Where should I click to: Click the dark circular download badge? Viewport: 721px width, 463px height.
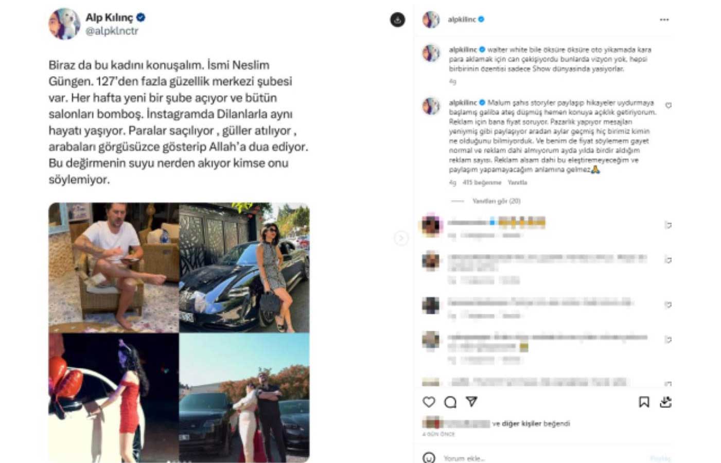397,20
